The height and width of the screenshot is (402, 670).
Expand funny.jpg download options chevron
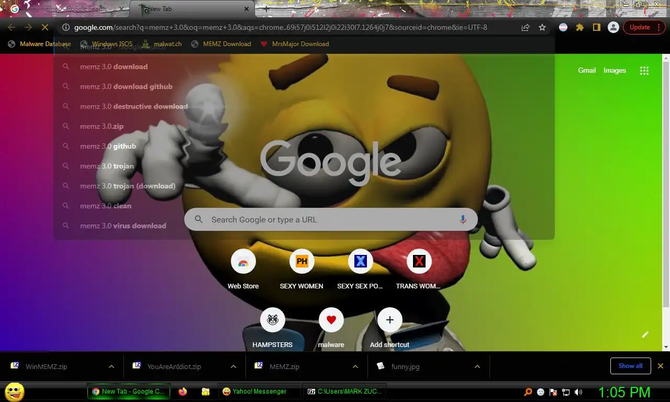point(477,366)
